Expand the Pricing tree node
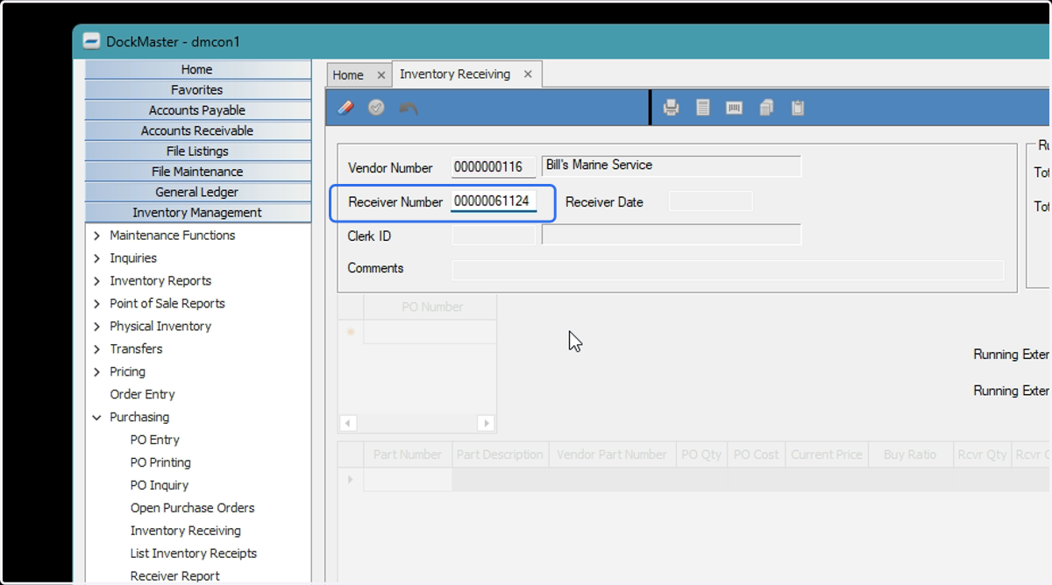The width and height of the screenshot is (1052, 585). click(x=96, y=372)
